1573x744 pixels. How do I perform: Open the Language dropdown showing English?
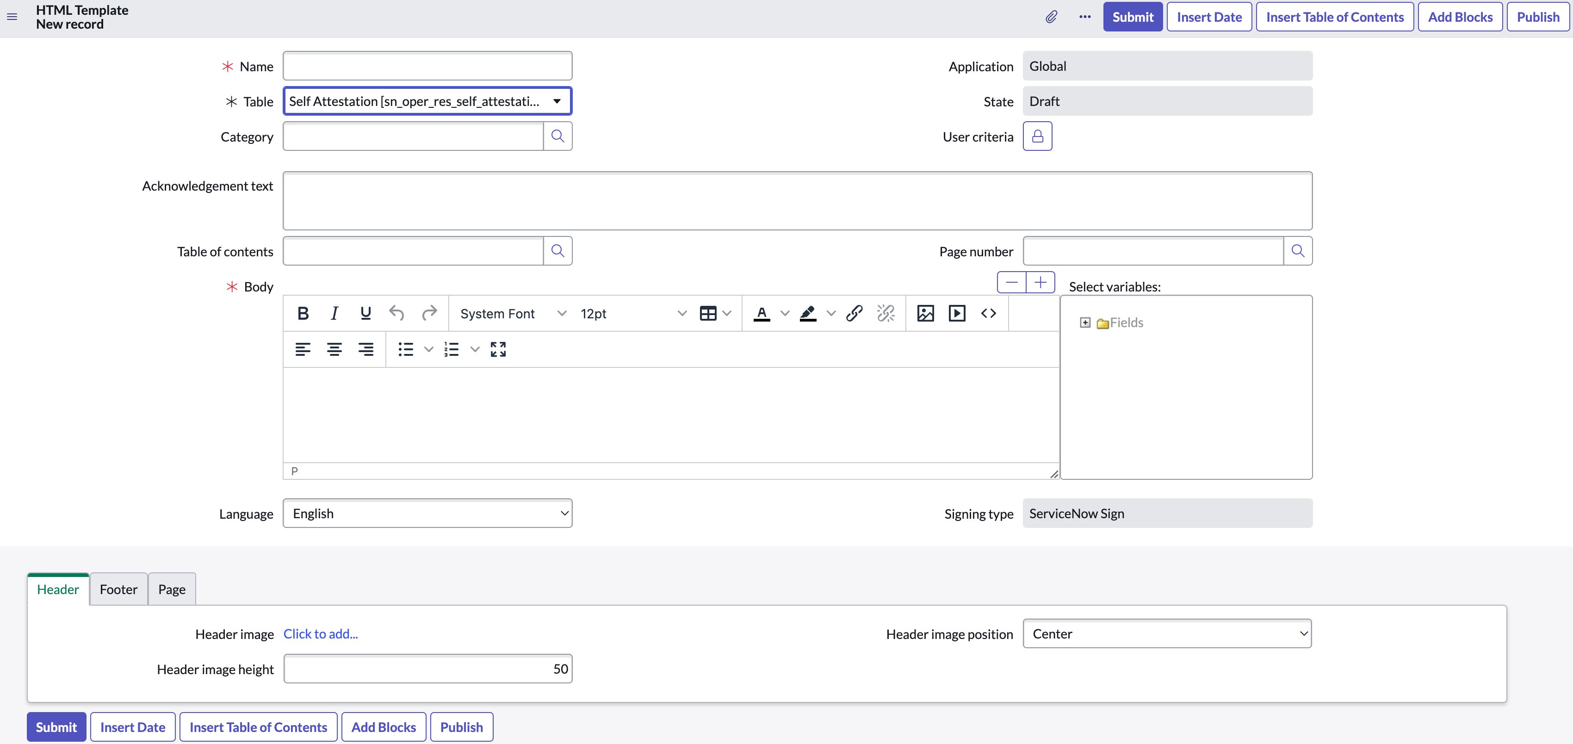[x=427, y=514]
